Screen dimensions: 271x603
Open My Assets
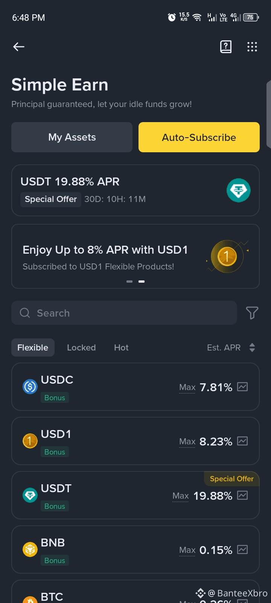(72, 137)
